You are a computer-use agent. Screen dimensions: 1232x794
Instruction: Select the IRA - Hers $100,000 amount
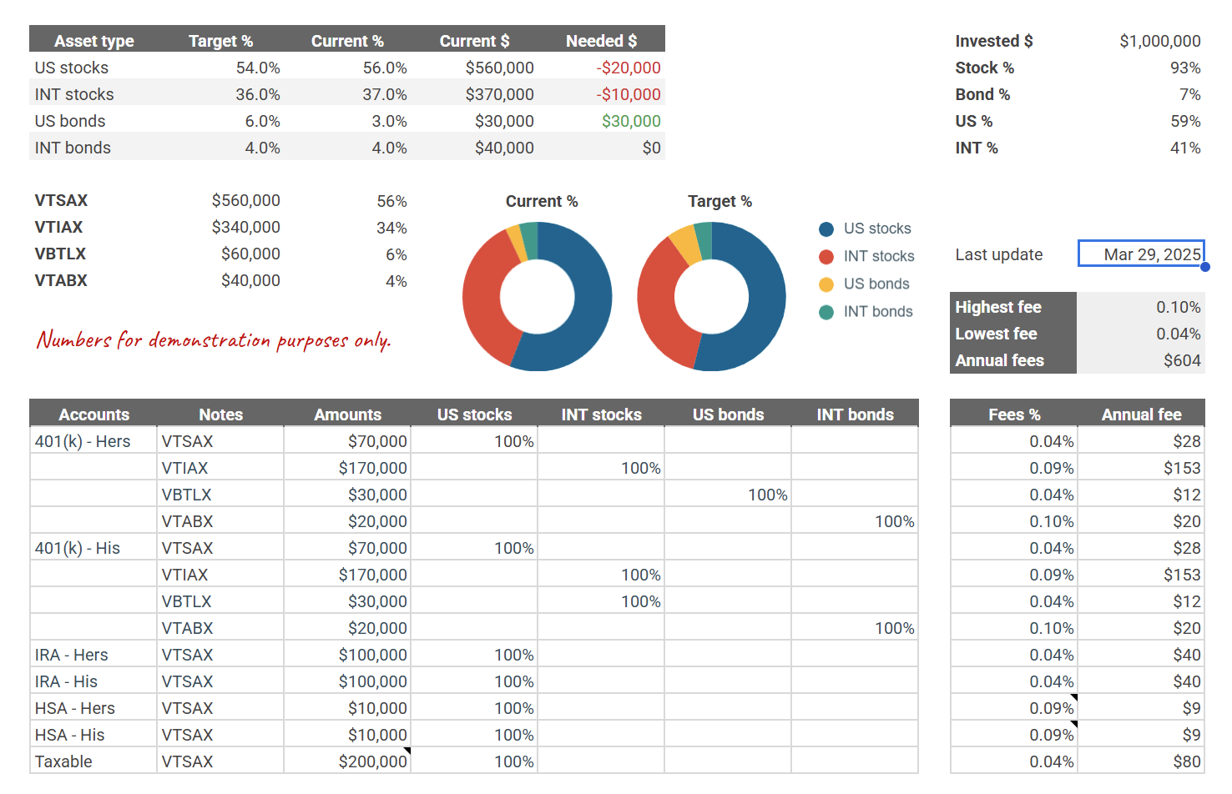[x=347, y=655]
